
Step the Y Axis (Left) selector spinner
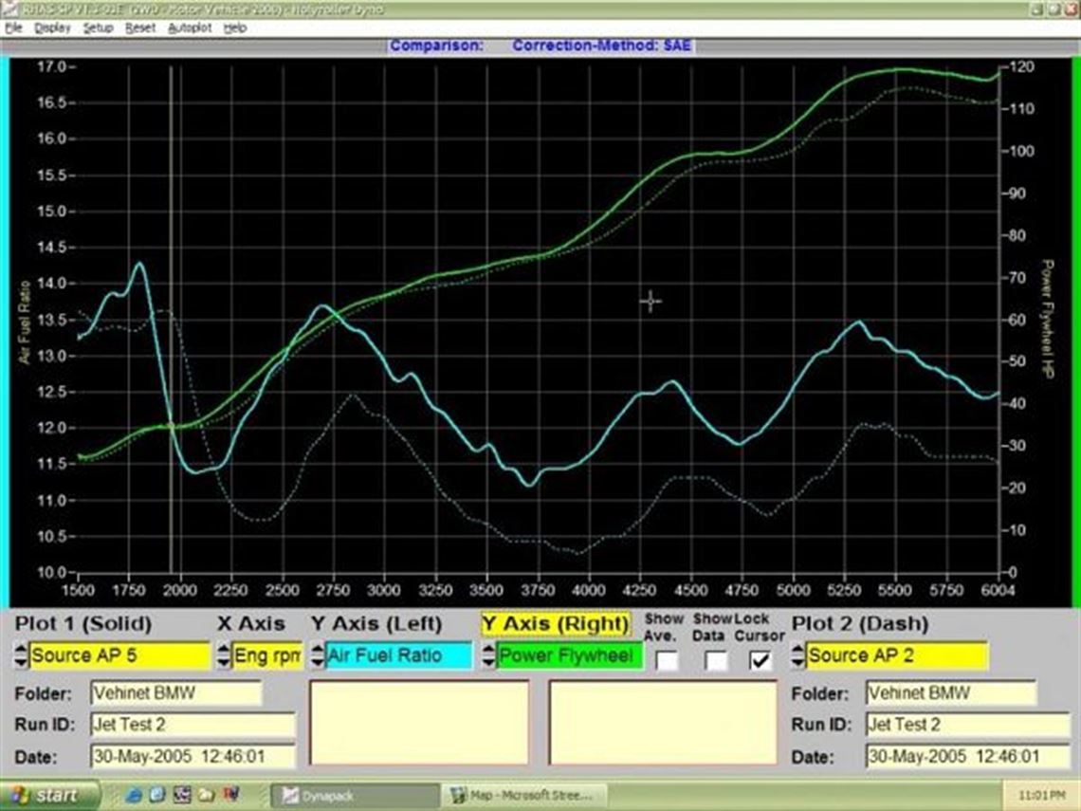317,655
